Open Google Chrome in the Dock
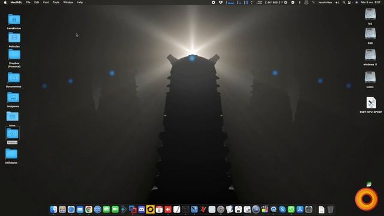Screen dimensions: 384x216 pyautogui.click(x=89, y=209)
